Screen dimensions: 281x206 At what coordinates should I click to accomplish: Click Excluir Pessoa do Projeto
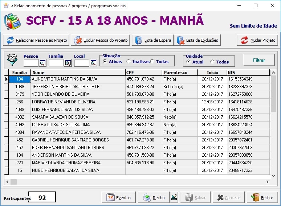click(101, 40)
